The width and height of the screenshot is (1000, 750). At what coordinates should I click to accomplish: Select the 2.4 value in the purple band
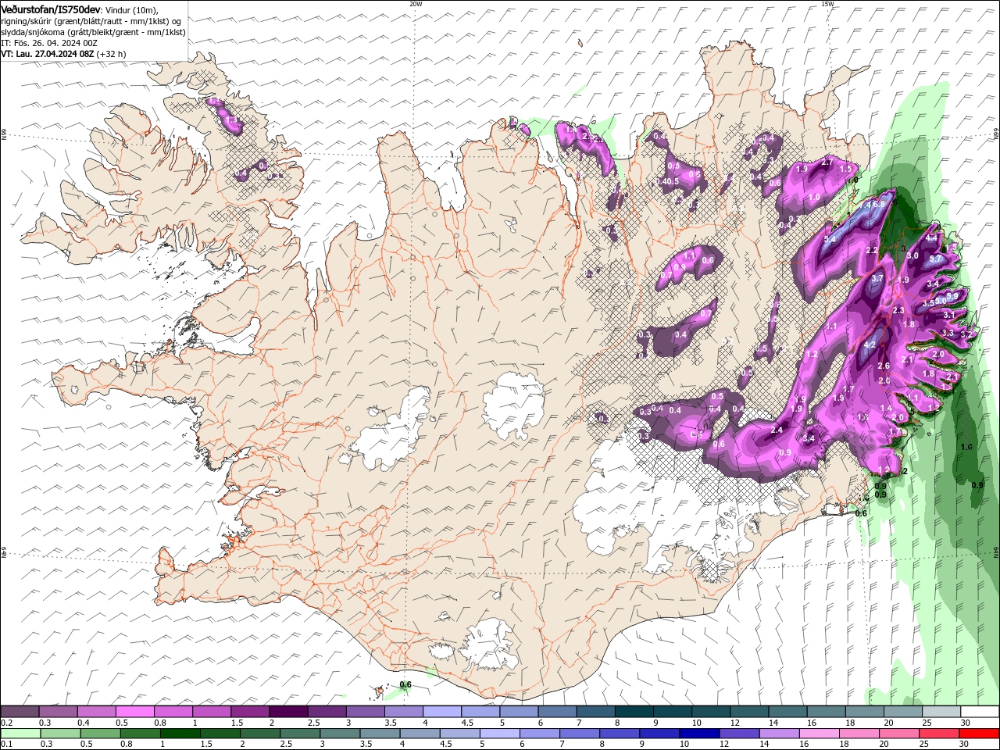777,430
